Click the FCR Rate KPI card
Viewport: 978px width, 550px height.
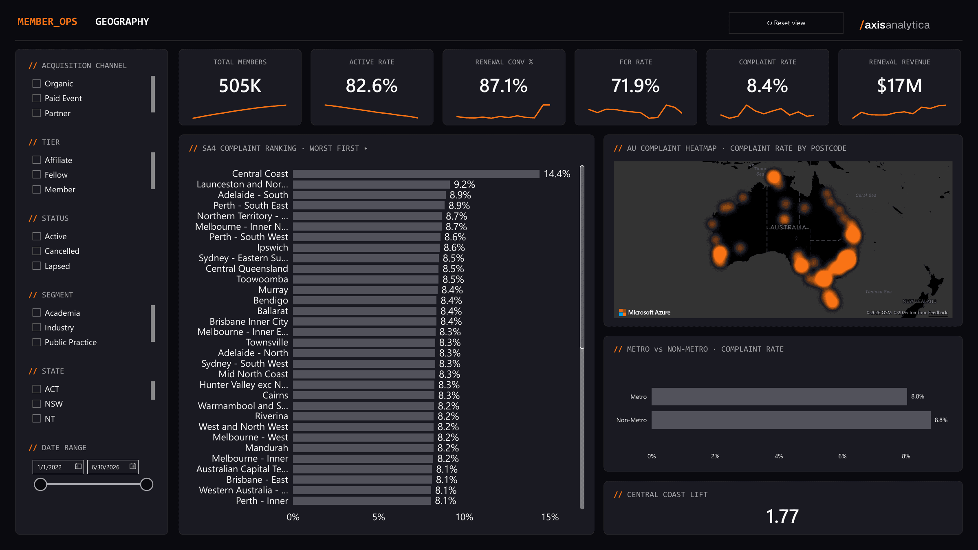(636, 87)
